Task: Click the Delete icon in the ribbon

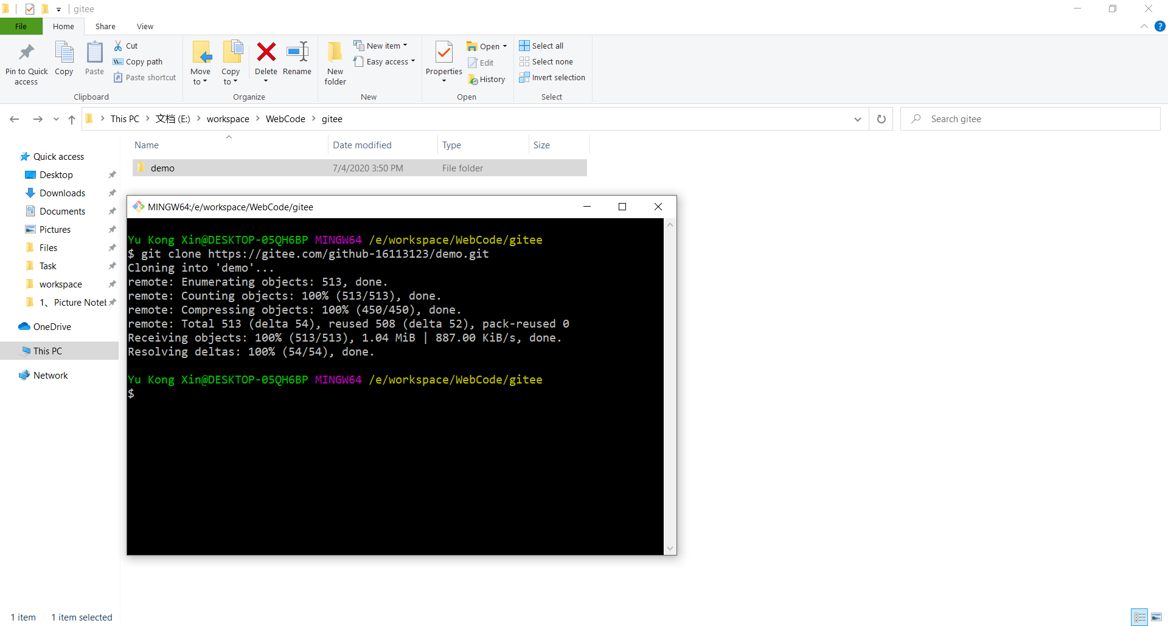Action: [266, 53]
